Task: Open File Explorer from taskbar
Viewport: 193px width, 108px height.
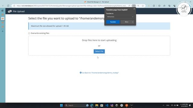Action: (97, 105)
